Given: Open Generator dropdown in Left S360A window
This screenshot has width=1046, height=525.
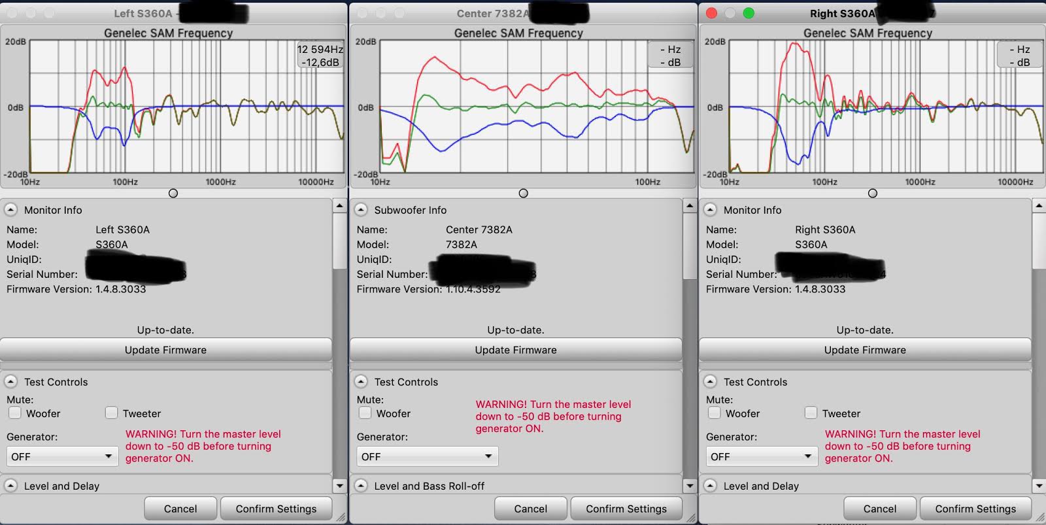Looking at the screenshot, I should point(62,456).
